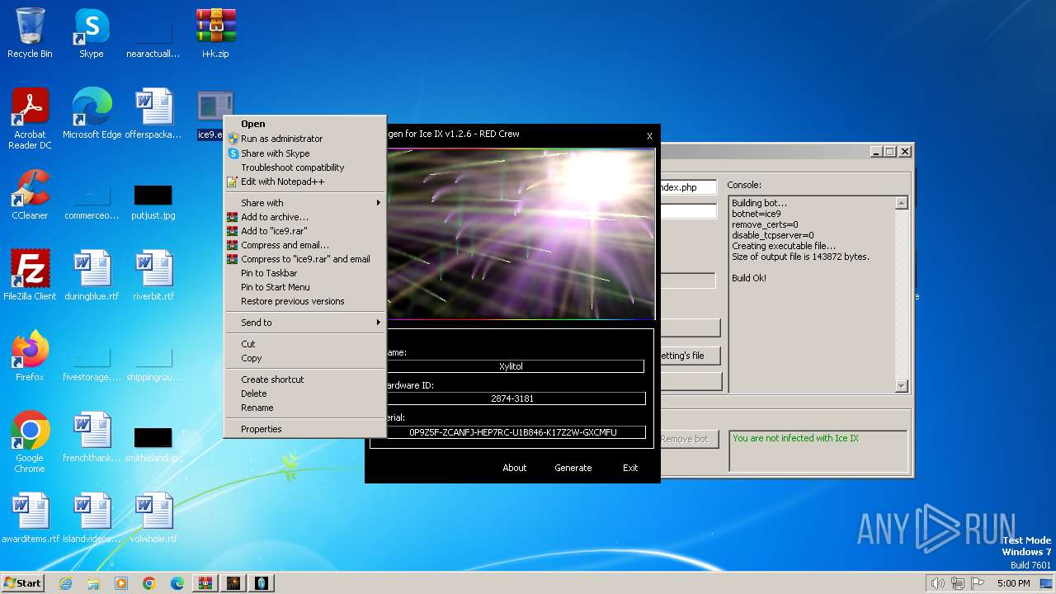Select Microsoft Edge desktop shortcut
The image size is (1056, 594).
pos(92,114)
